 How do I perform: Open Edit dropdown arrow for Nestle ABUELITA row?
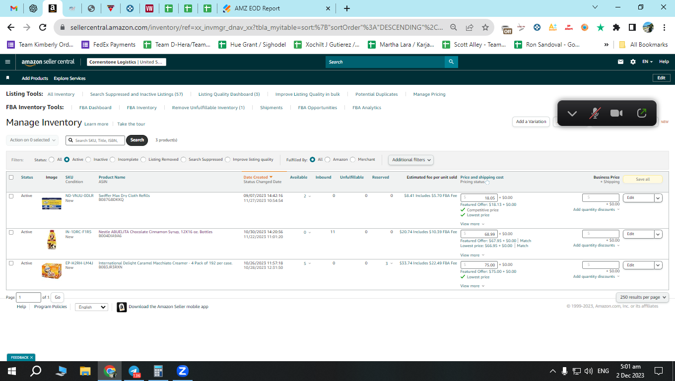[x=659, y=234]
